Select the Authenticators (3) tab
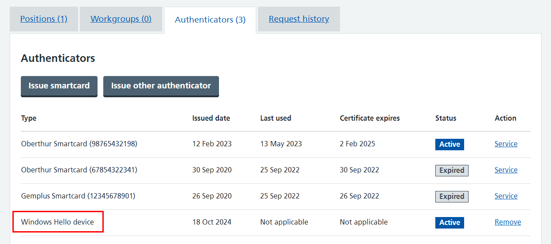Screen dimensions: 551x244 pyautogui.click(x=210, y=20)
